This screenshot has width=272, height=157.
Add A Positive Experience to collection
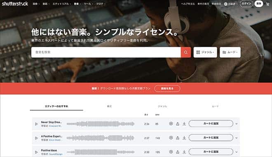pos(171,138)
